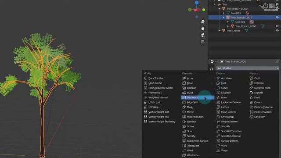Click the blue Z axis gizmo

pos(197,3)
